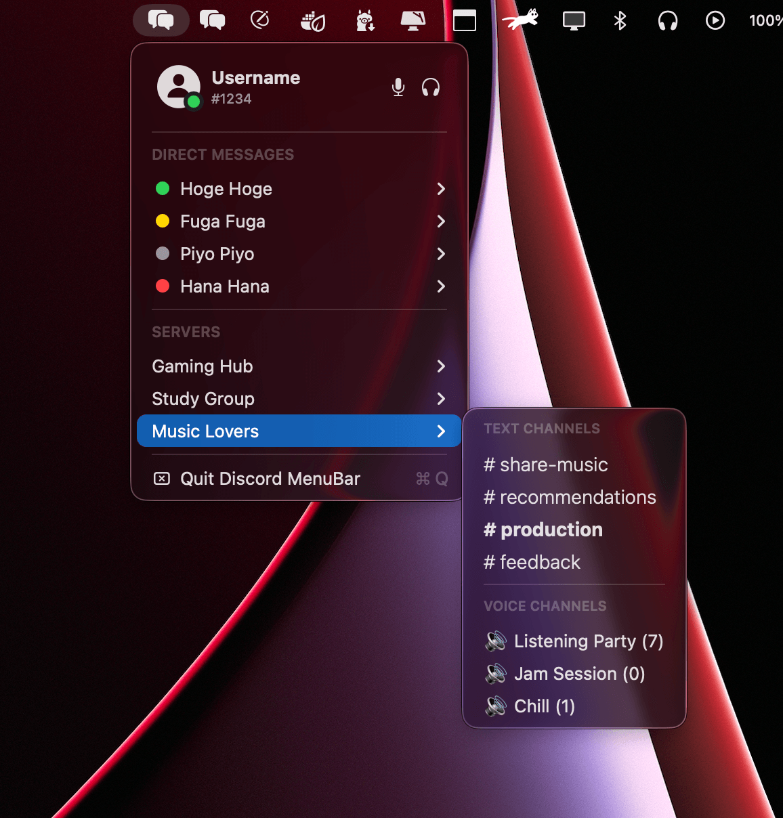The height and width of the screenshot is (818, 783).
Task: Click the running cat menu bar icon
Action: [x=520, y=20]
